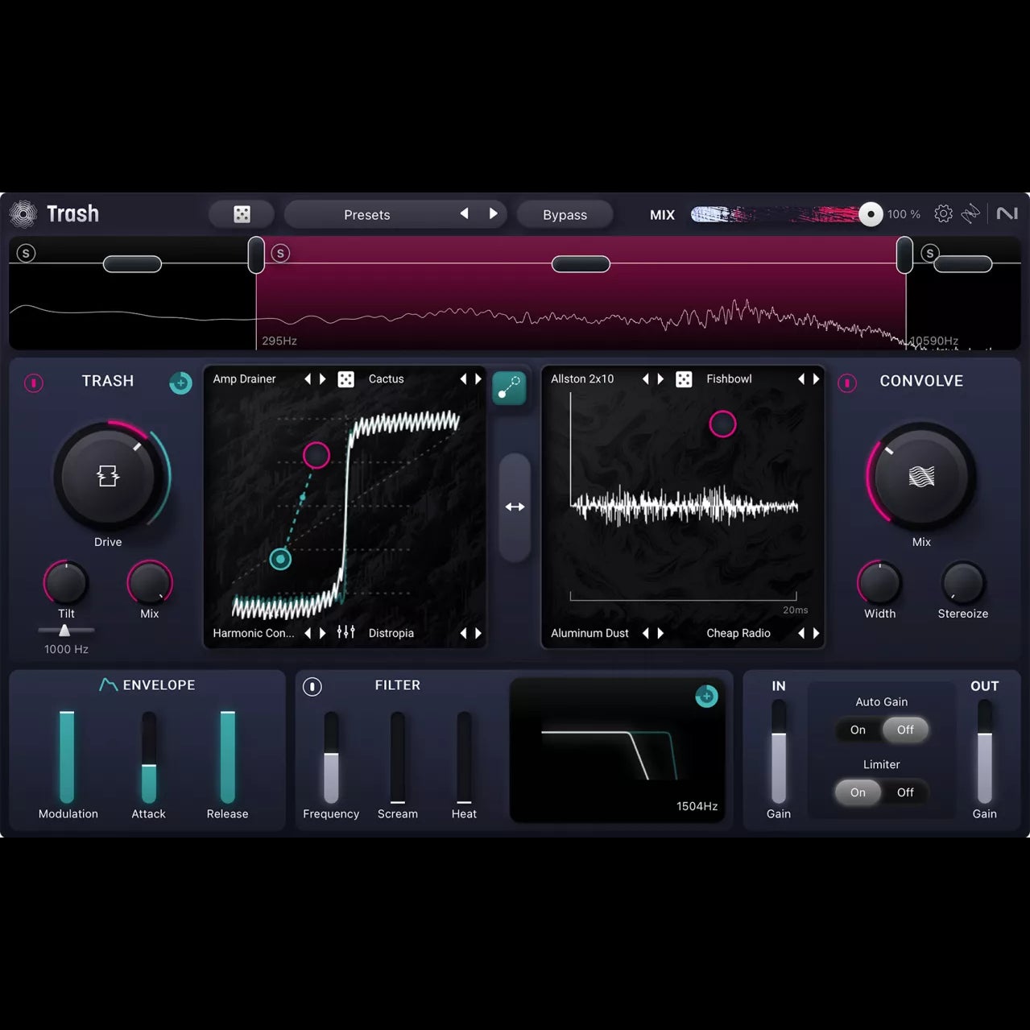Screen dimensions: 1030x1030
Task: Turn Auto Gain Off
Action: click(x=905, y=730)
